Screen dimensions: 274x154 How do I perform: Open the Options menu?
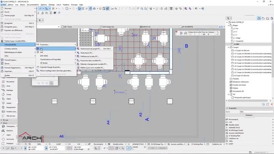(x=44, y=5)
